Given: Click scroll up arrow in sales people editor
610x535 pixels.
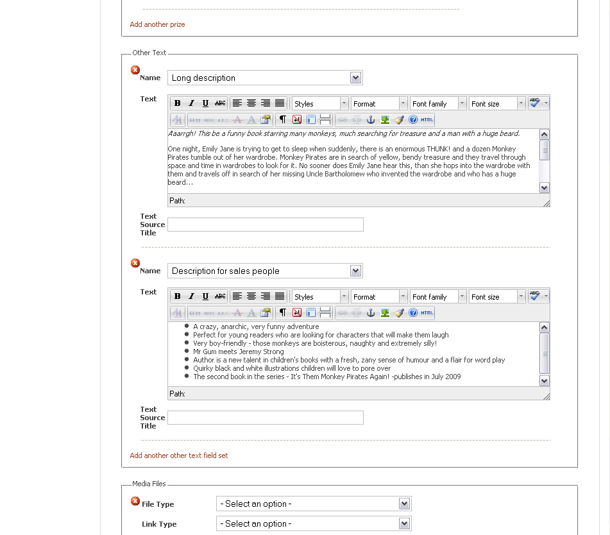Looking at the screenshot, I should (545, 328).
